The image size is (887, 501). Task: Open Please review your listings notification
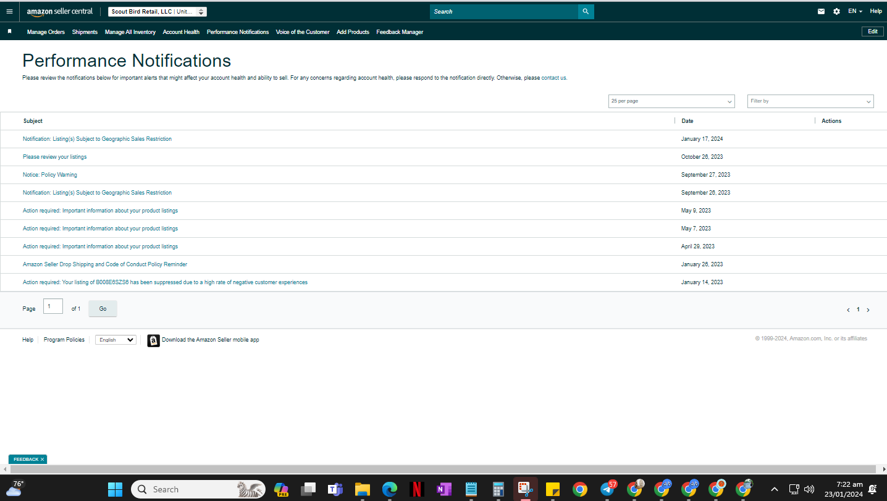tap(54, 157)
